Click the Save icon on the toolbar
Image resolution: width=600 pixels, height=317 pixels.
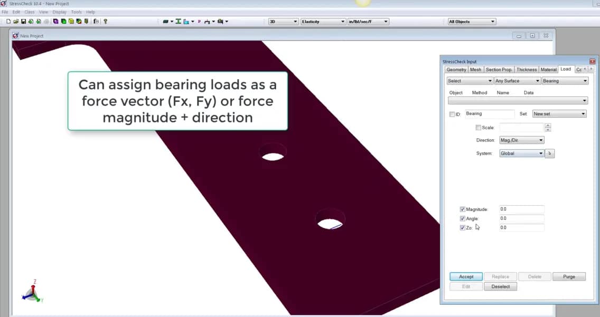(23, 21)
